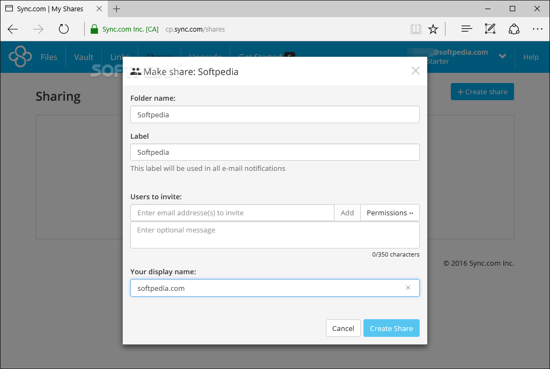
Task: Select the Sync.com | My Shares tab
Action: tap(54, 9)
